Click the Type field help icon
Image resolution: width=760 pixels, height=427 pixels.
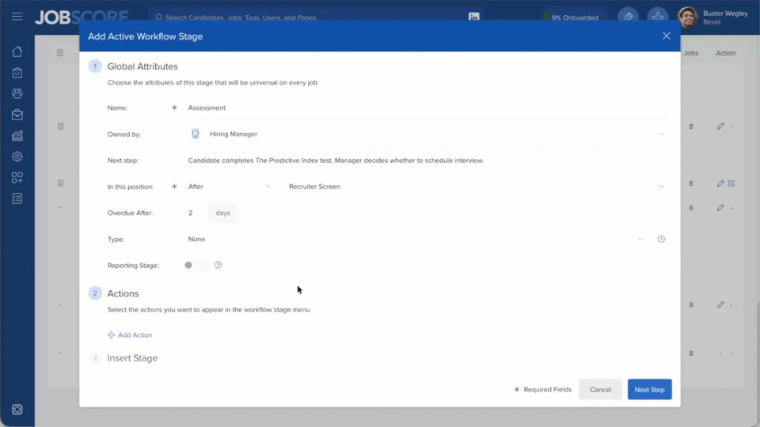tap(661, 239)
